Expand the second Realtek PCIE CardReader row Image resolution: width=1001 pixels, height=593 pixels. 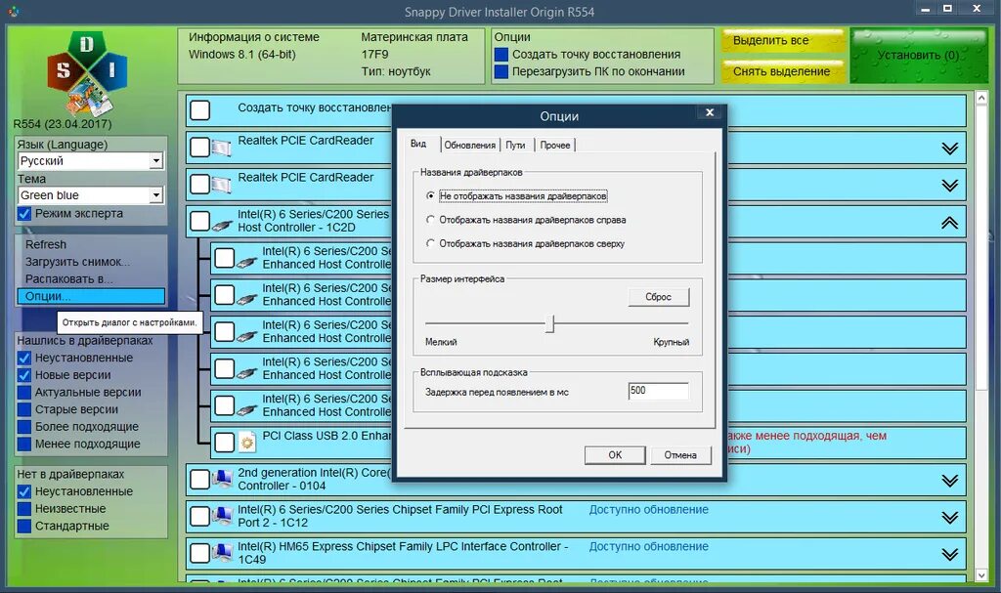(x=950, y=185)
